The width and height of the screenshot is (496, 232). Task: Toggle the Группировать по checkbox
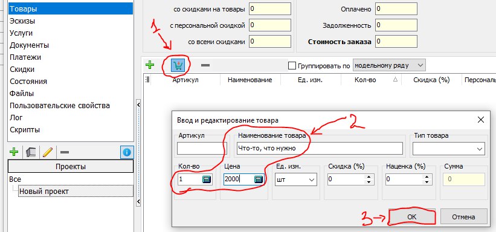click(292, 66)
